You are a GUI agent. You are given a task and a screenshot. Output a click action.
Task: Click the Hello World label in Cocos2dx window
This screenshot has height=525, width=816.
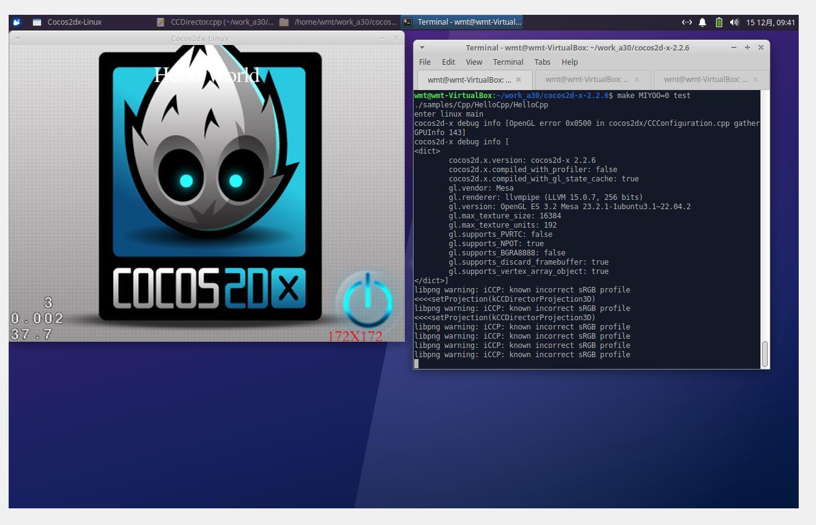(x=206, y=75)
